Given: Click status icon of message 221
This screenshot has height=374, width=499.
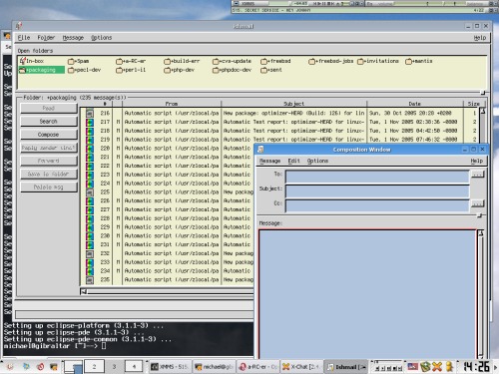Looking at the screenshot, I should pos(90,158).
